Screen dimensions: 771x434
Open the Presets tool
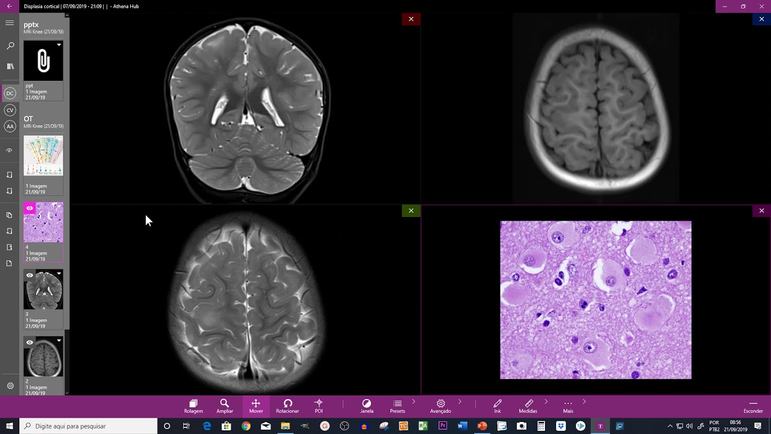[x=398, y=406]
